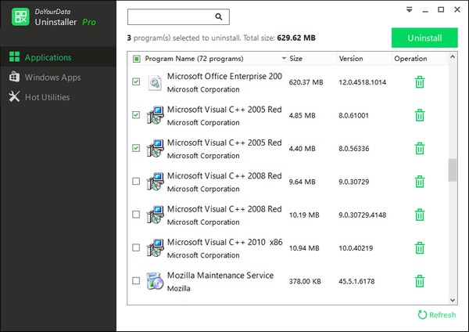Toggle the select-all programs checkbox in header
469x332 pixels.
pyautogui.click(x=136, y=59)
